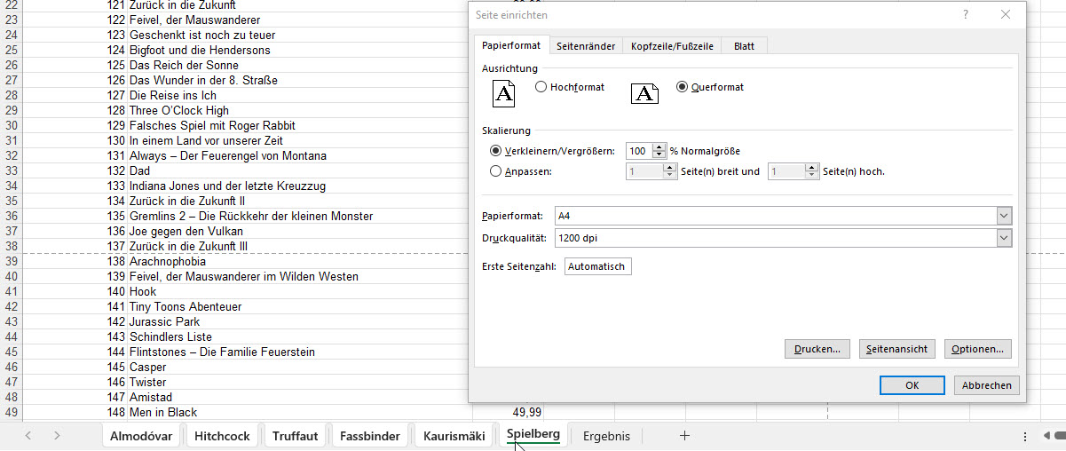1066x451 pixels.
Task: Open the Papierformat A4 dropdown
Action: (x=1004, y=216)
